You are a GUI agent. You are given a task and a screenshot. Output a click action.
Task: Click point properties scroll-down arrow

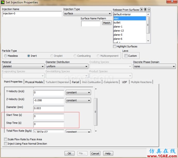click(96, 131)
